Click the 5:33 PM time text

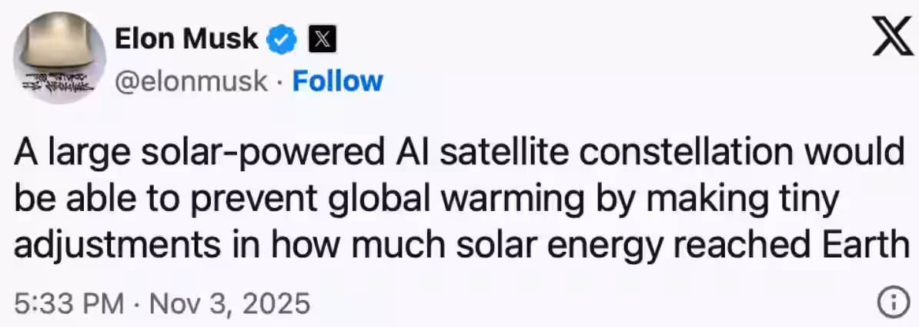pos(69,304)
